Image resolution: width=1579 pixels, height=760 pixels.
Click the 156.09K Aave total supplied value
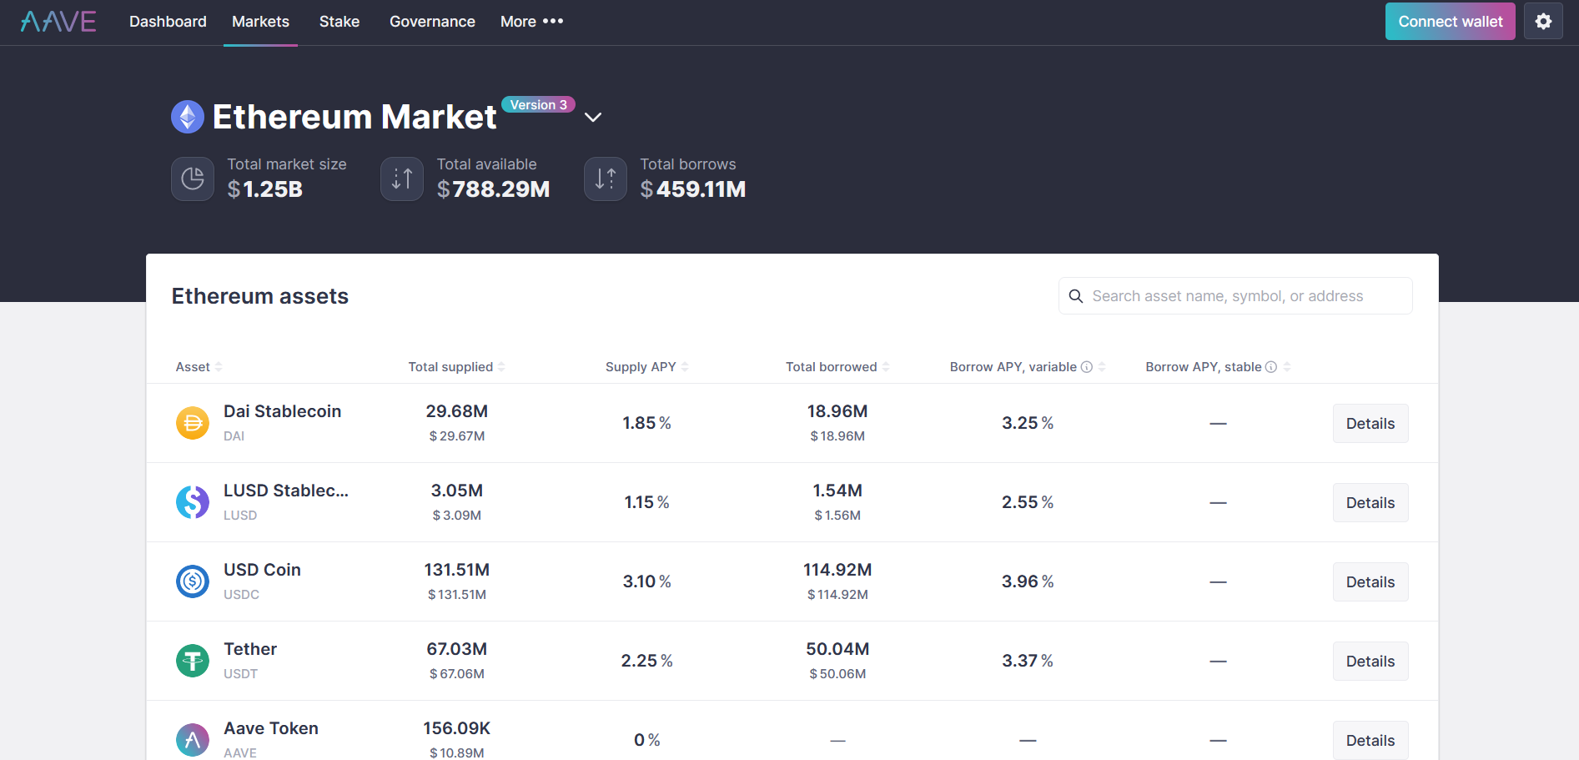[456, 728]
